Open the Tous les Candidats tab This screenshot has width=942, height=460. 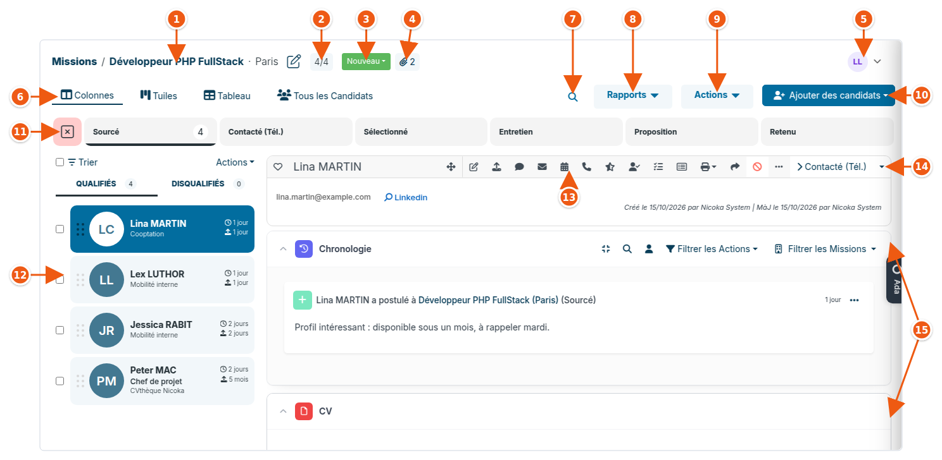[x=325, y=96]
